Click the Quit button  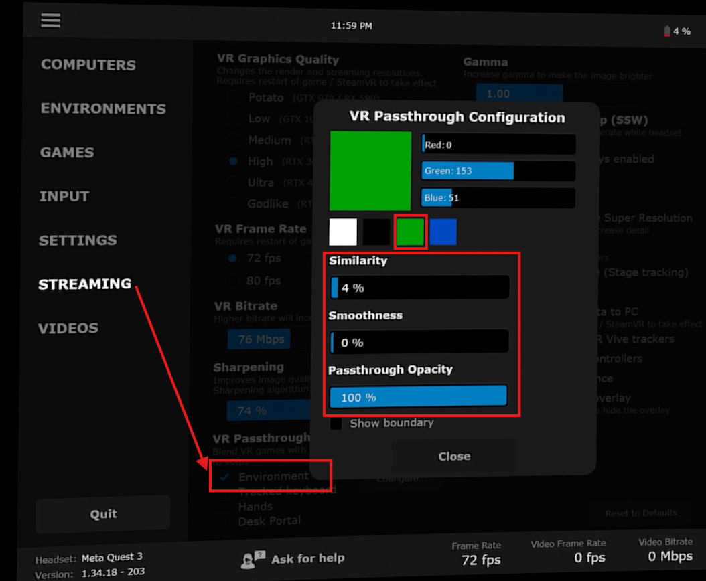(x=103, y=514)
